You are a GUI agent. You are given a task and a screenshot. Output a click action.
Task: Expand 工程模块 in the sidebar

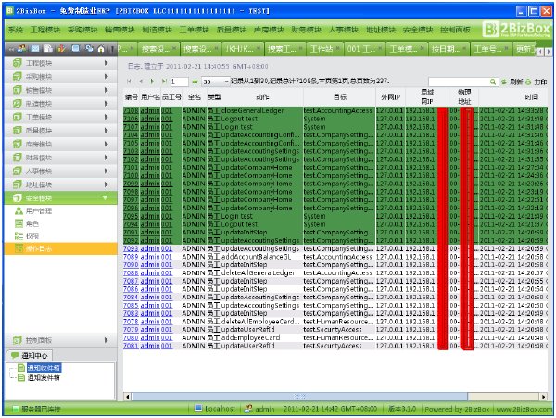click(60, 63)
